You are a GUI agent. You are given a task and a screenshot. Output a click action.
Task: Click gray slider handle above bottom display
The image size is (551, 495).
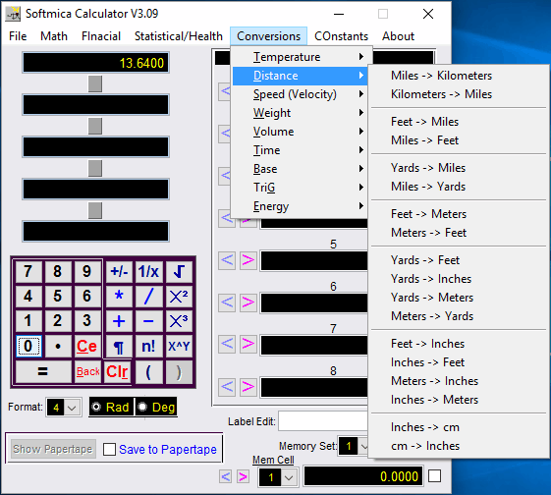coord(95,210)
